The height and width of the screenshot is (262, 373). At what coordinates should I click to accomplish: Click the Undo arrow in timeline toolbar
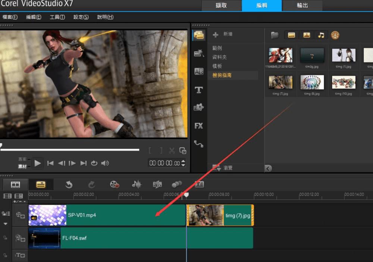[x=69, y=184]
